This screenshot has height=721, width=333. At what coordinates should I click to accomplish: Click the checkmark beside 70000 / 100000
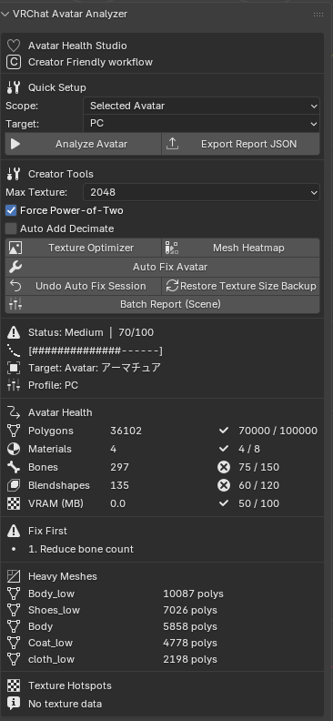tap(224, 431)
